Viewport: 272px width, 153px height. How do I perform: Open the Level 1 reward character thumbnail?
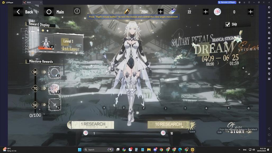pyautogui.click(x=46, y=43)
